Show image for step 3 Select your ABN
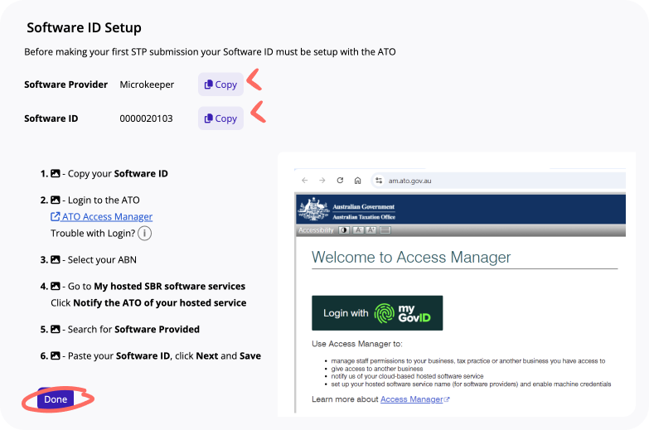Screen dimensions: 649x430 (x=55, y=259)
